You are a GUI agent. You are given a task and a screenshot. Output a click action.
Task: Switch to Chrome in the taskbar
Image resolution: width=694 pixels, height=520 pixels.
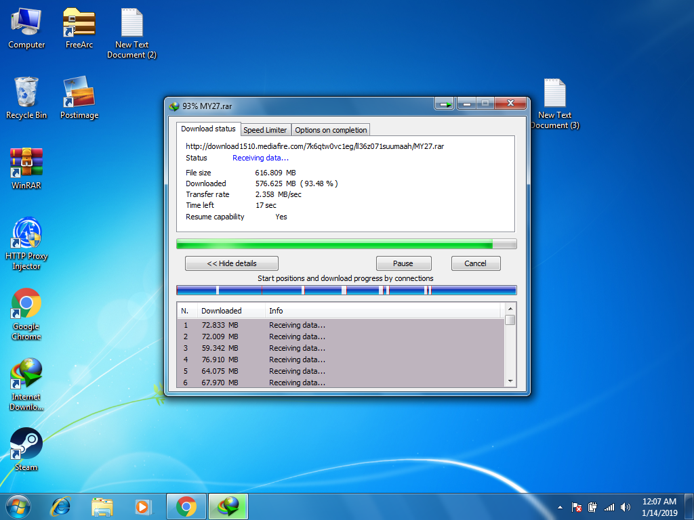coord(186,506)
